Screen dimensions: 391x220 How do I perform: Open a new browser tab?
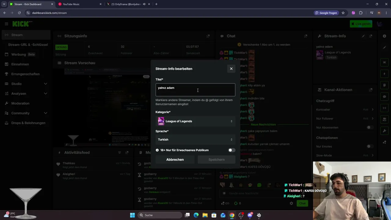(156, 4)
